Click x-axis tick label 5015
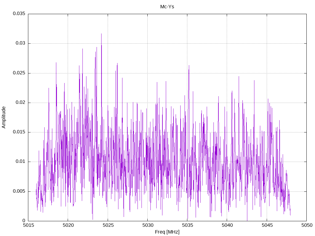Image resolution: width=315 pixels, height=236 pixels. [28, 225]
